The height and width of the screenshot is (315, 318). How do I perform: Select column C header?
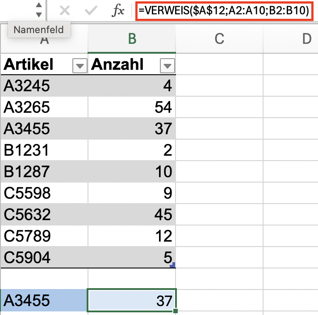[219, 38]
